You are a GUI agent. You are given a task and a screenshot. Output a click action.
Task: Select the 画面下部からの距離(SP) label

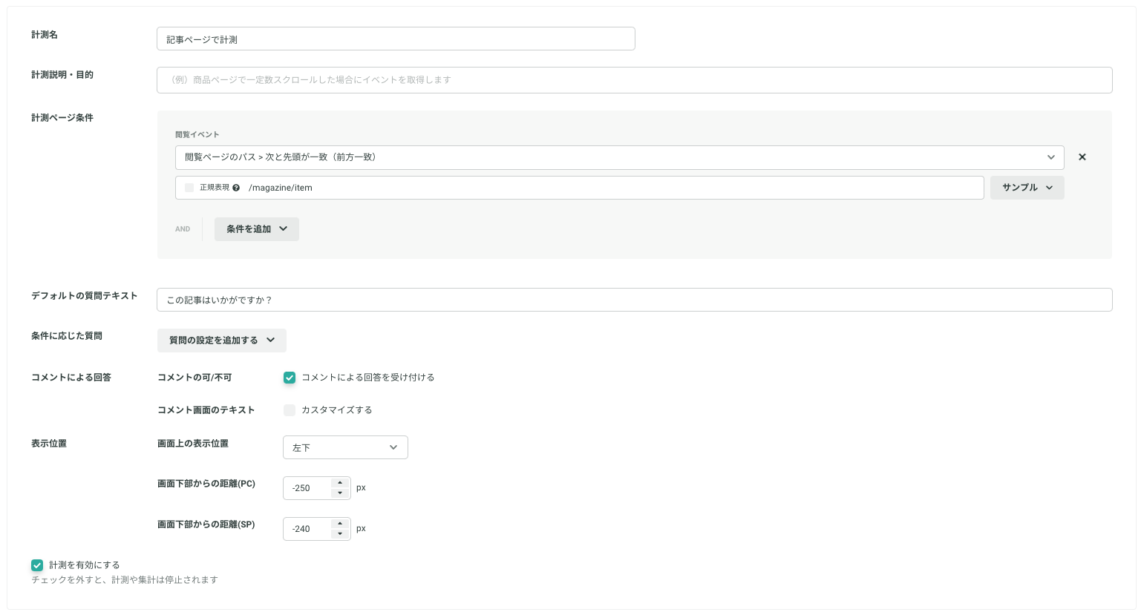pos(206,524)
